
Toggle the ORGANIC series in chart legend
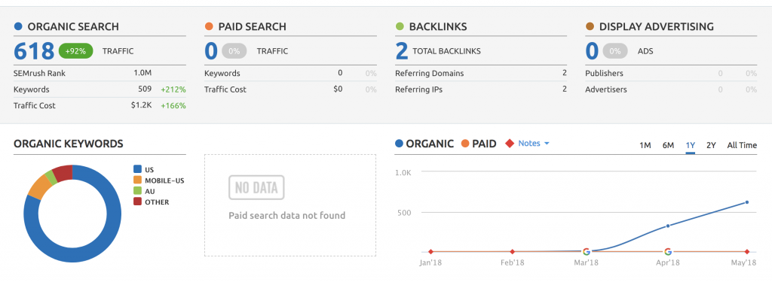click(x=424, y=144)
